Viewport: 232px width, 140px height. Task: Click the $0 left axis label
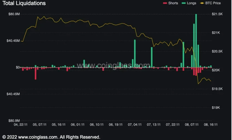pos(18,67)
